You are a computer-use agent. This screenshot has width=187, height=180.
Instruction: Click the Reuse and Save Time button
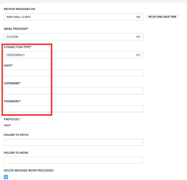[x=163, y=17]
